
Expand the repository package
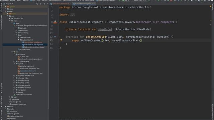(x=16, y=33)
